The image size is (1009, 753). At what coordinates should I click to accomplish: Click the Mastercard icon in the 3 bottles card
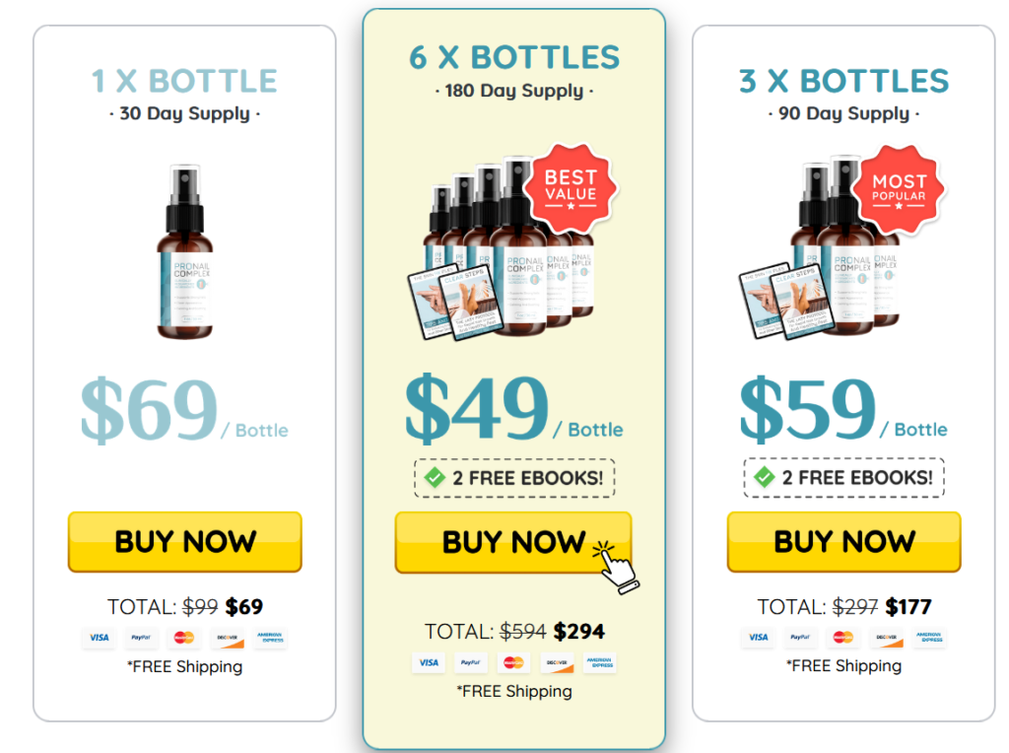coord(843,637)
